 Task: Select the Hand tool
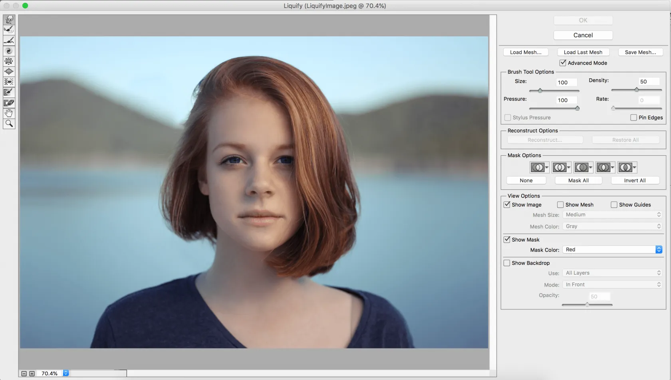pos(9,113)
